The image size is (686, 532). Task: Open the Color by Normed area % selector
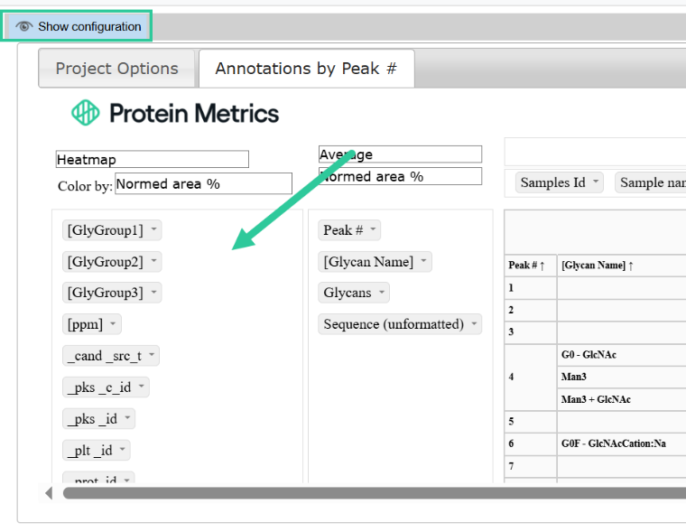point(203,184)
